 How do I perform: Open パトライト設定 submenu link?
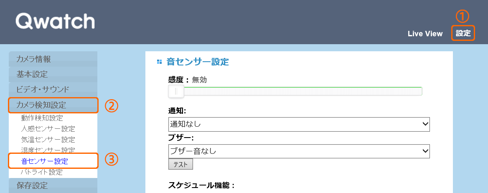(42, 172)
